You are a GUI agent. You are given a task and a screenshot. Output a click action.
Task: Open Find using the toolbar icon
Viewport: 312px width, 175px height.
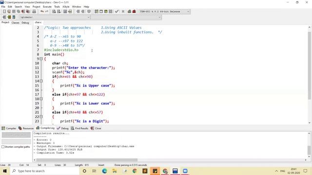[54, 12]
